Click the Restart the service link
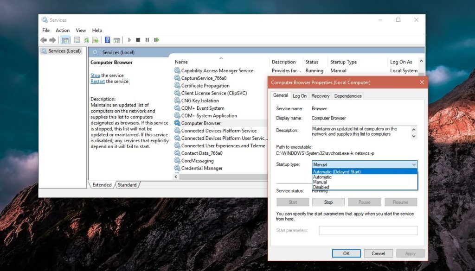 pyautogui.click(x=97, y=81)
